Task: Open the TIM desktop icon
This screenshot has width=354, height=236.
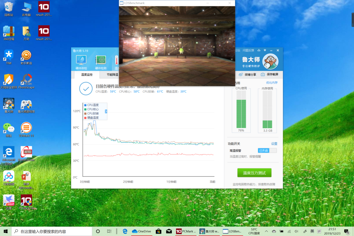Action: pos(9,57)
